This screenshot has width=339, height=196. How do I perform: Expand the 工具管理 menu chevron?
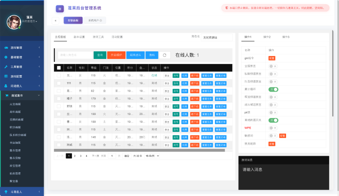tap(39, 67)
